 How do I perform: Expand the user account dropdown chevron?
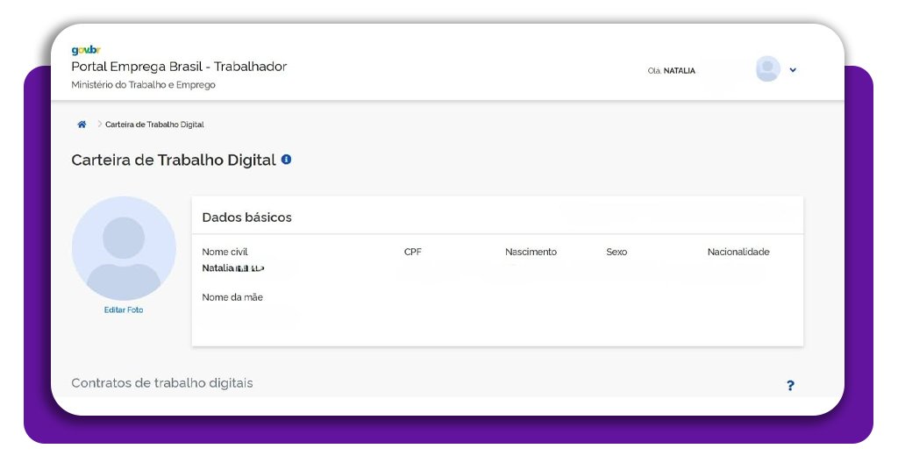click(x=793, y=70)
